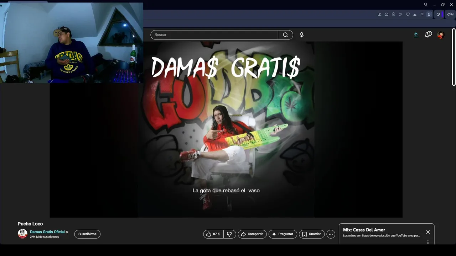Click the browser tab search magnifier
The width and height of the screenshot is (456, 256).
pos(426,5)
